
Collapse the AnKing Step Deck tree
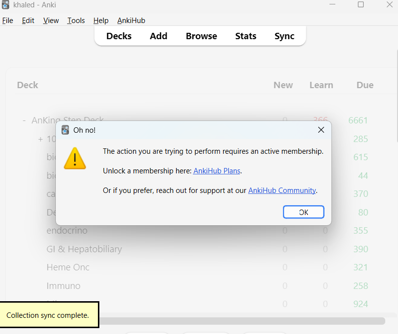click(x=24, y=120)
